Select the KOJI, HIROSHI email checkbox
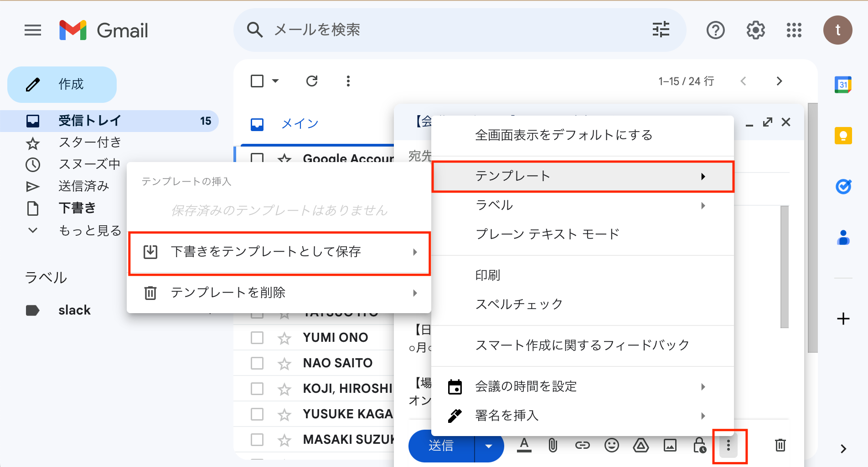 [x=257, y=389]
